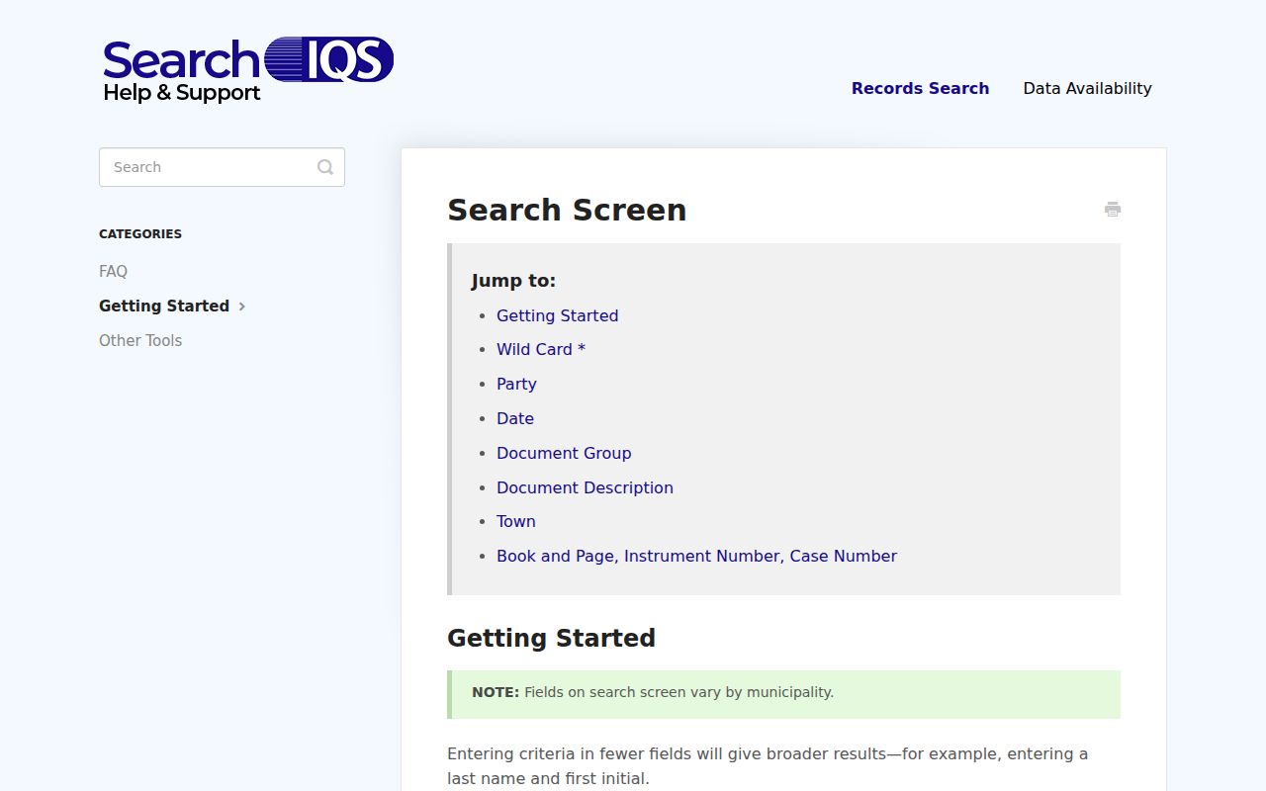Screen dimensions: 1266x791
Task: Jump to Book and Page, Instrument Number link
Action: (696, 556)
